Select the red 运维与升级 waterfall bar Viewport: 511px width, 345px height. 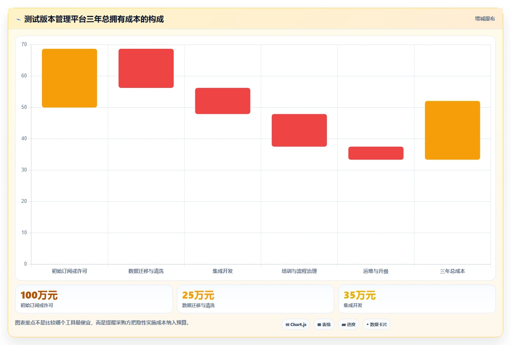[376, 153]
